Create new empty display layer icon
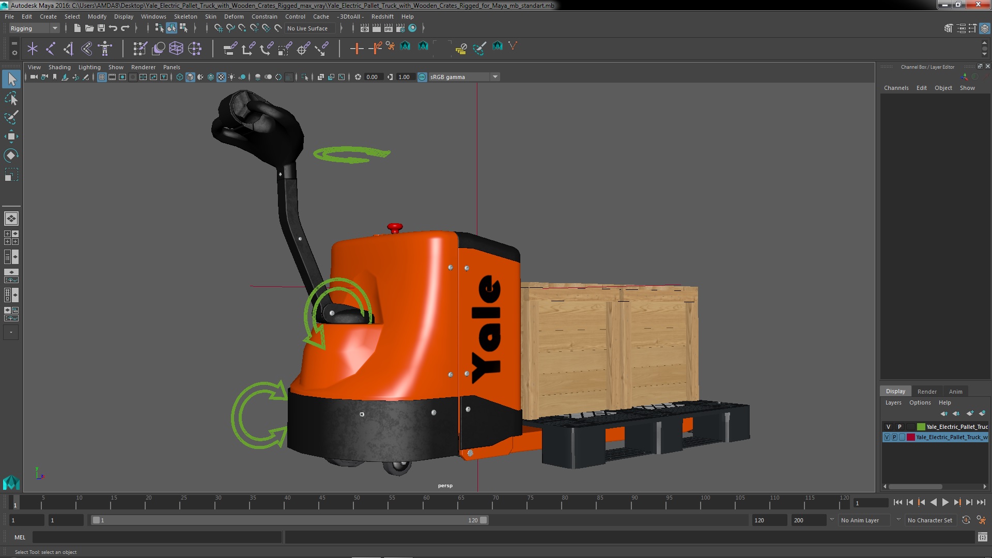This screenshot has width=992, height=558. coord(970,413)
